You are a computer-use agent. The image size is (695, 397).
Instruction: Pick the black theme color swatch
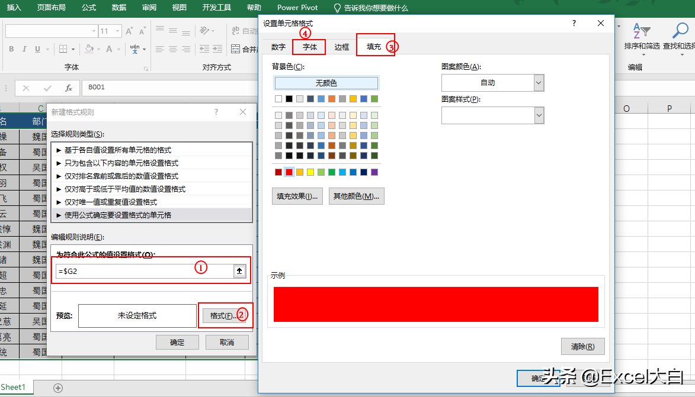[289, 99]
